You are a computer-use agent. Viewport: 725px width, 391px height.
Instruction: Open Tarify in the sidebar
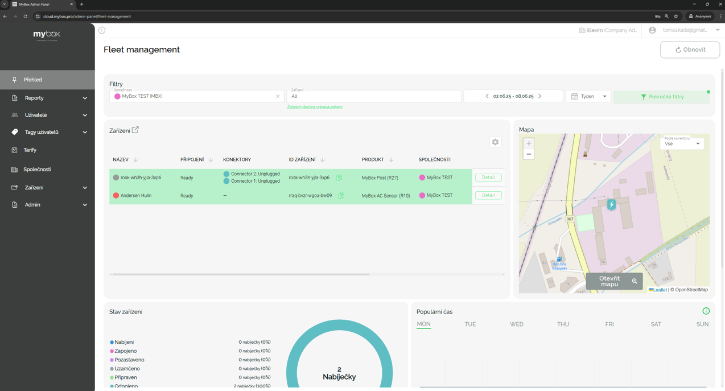pos(47,150)
